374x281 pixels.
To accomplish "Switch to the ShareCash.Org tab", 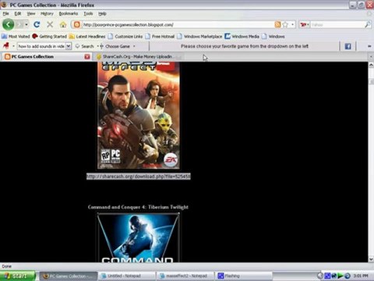I will (138, 56).
